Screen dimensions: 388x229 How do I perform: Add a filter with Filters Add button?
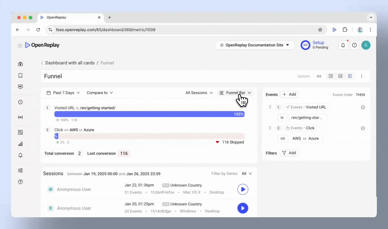tap(289, 153)
